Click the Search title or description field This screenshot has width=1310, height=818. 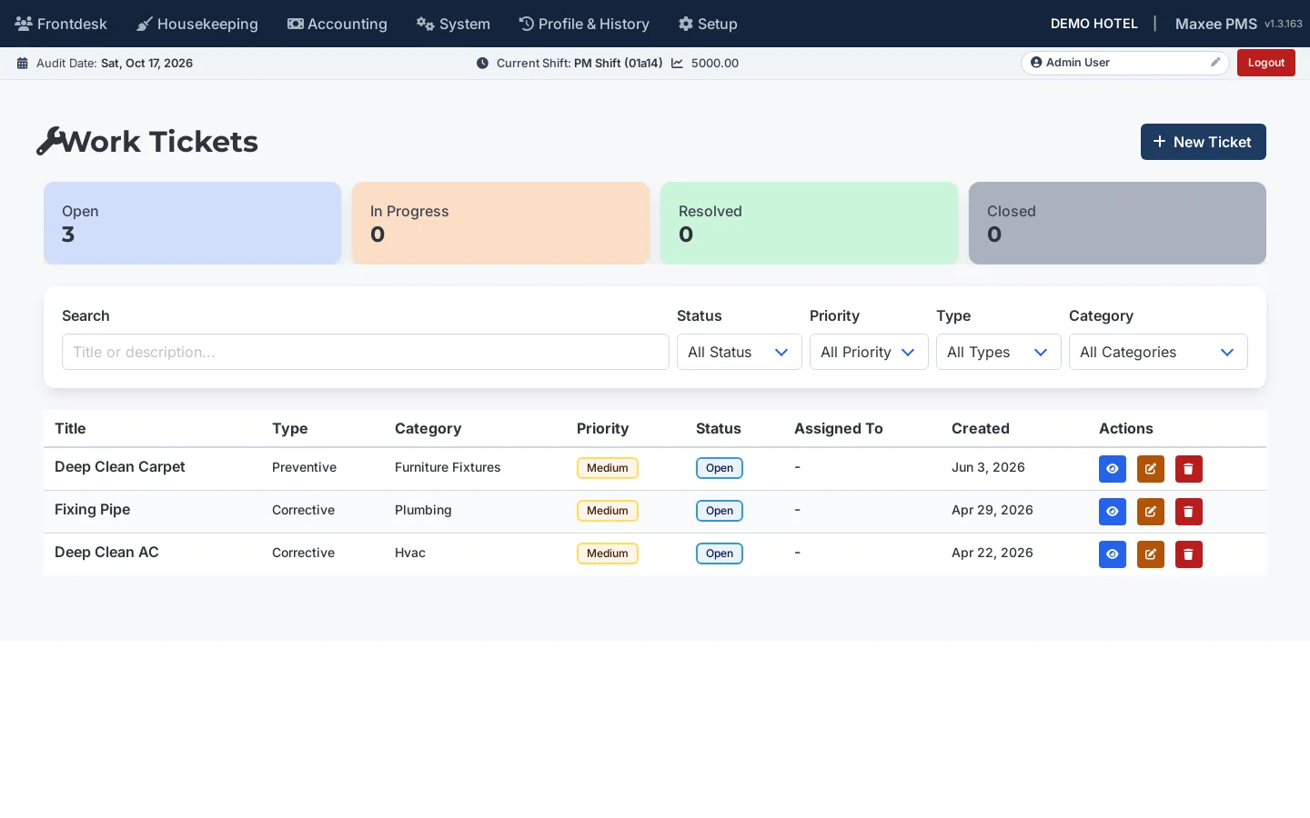[366, 352]
